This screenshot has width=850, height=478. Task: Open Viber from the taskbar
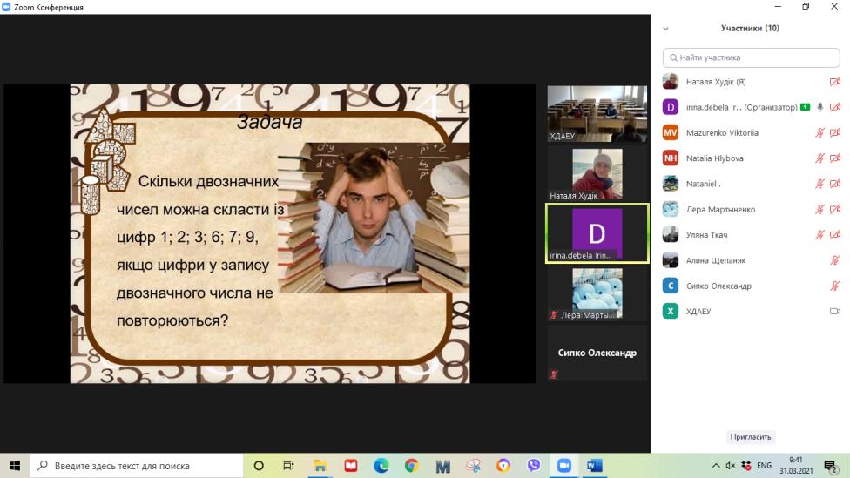533,466
